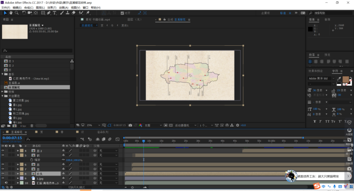This screenshot has height=191, width=354.
Task: Select the Brush tool
Action: coord(61,13)
